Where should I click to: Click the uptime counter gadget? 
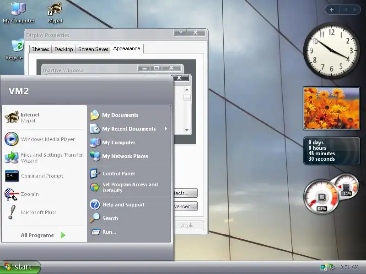pos(331,151)
